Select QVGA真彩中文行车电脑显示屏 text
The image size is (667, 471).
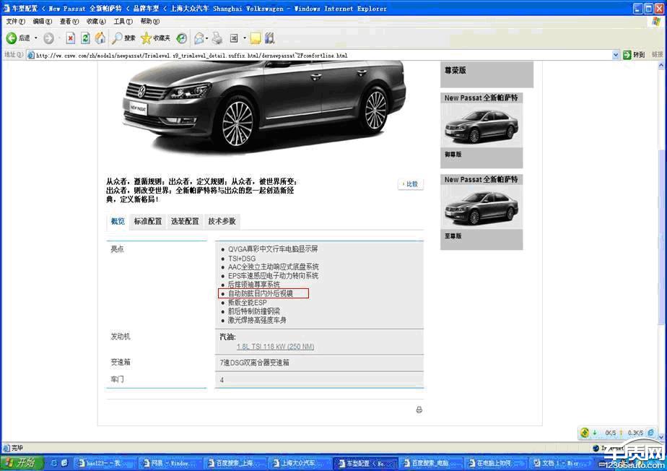(273, 249)
